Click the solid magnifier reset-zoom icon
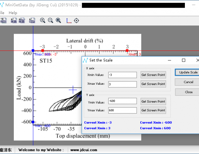This screenshot has height=154, width=199. (x=58, y=21)
